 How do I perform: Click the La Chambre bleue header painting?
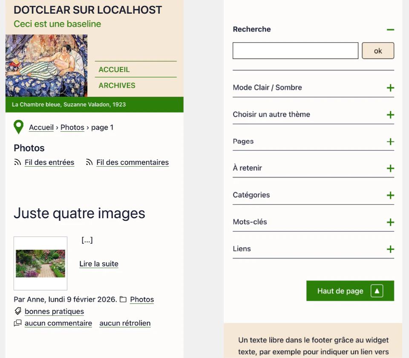(46, 66)
